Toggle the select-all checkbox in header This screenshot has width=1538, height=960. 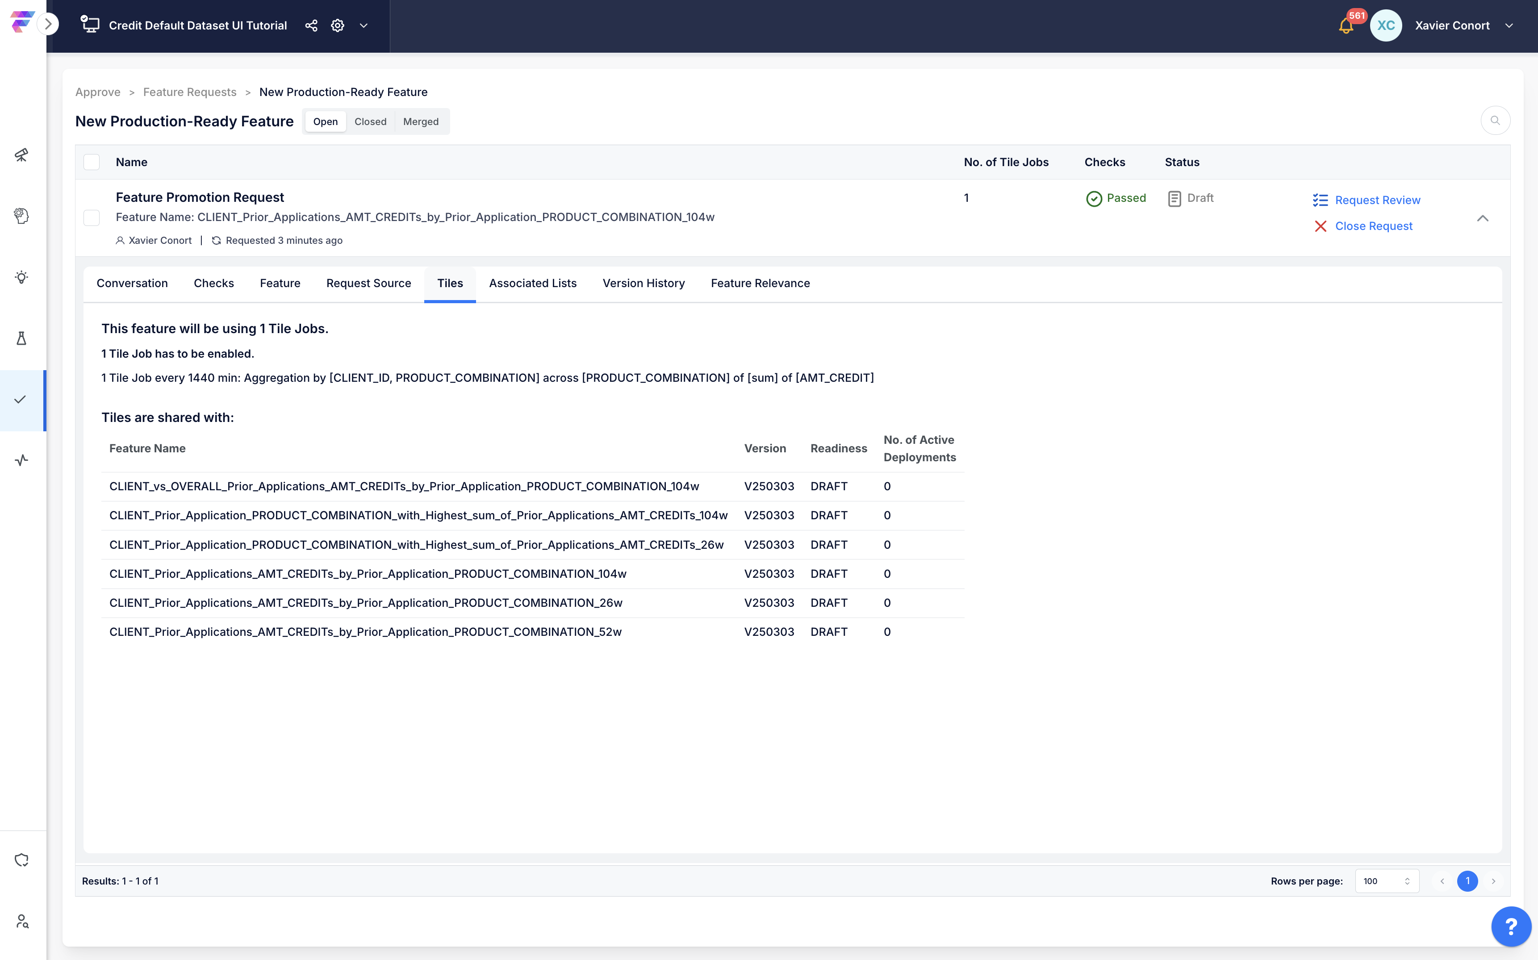coord(92,162)
